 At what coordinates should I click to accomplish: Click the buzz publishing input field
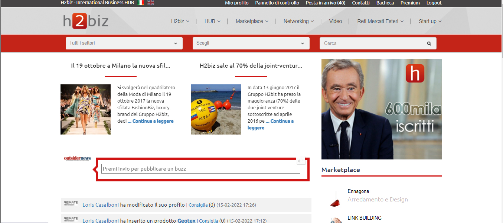[x=200, y=168]
